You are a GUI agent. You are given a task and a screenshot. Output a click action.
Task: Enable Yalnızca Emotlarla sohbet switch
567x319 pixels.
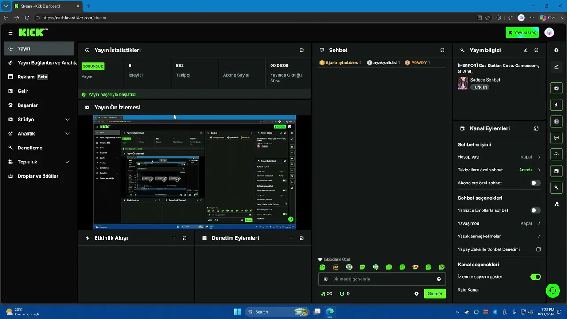tap(536, 210)
